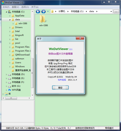Image resolution: width=121 pixels, height=131 pixels.
Task: Click the browse '...' button
Action: click(116, 11)
